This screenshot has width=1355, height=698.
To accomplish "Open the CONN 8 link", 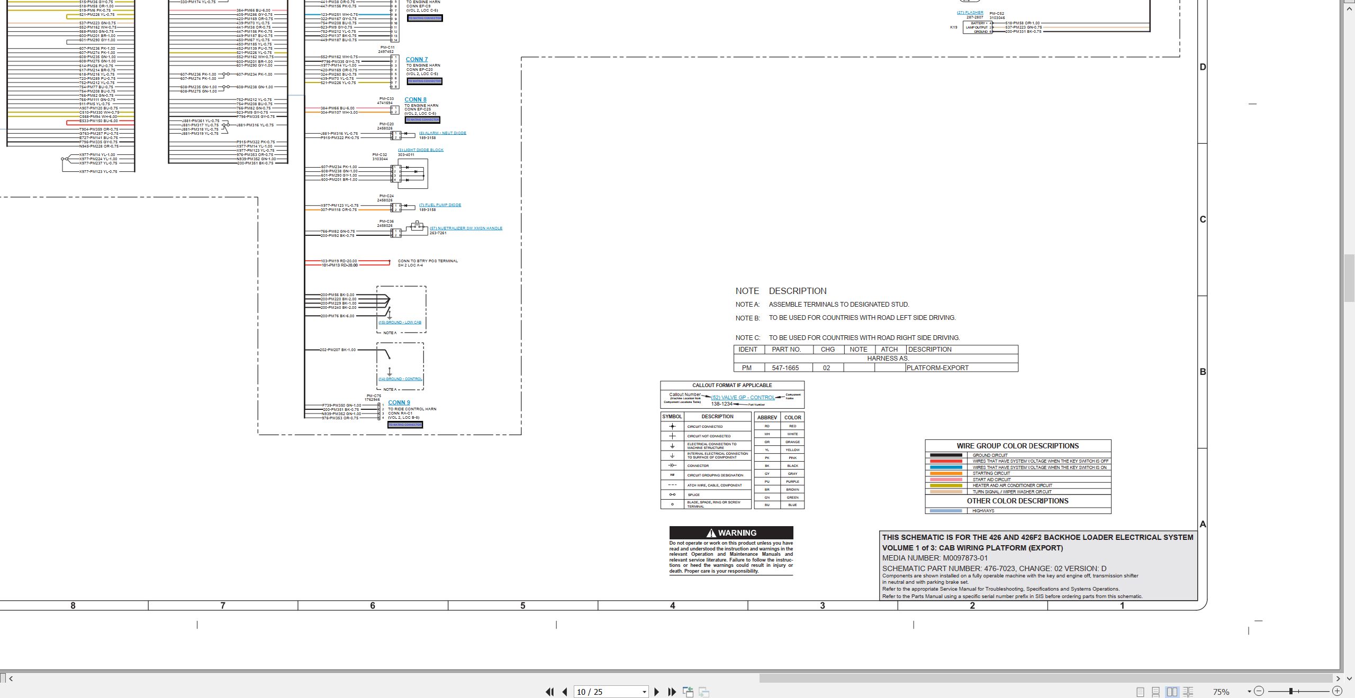I will point(415,99).
